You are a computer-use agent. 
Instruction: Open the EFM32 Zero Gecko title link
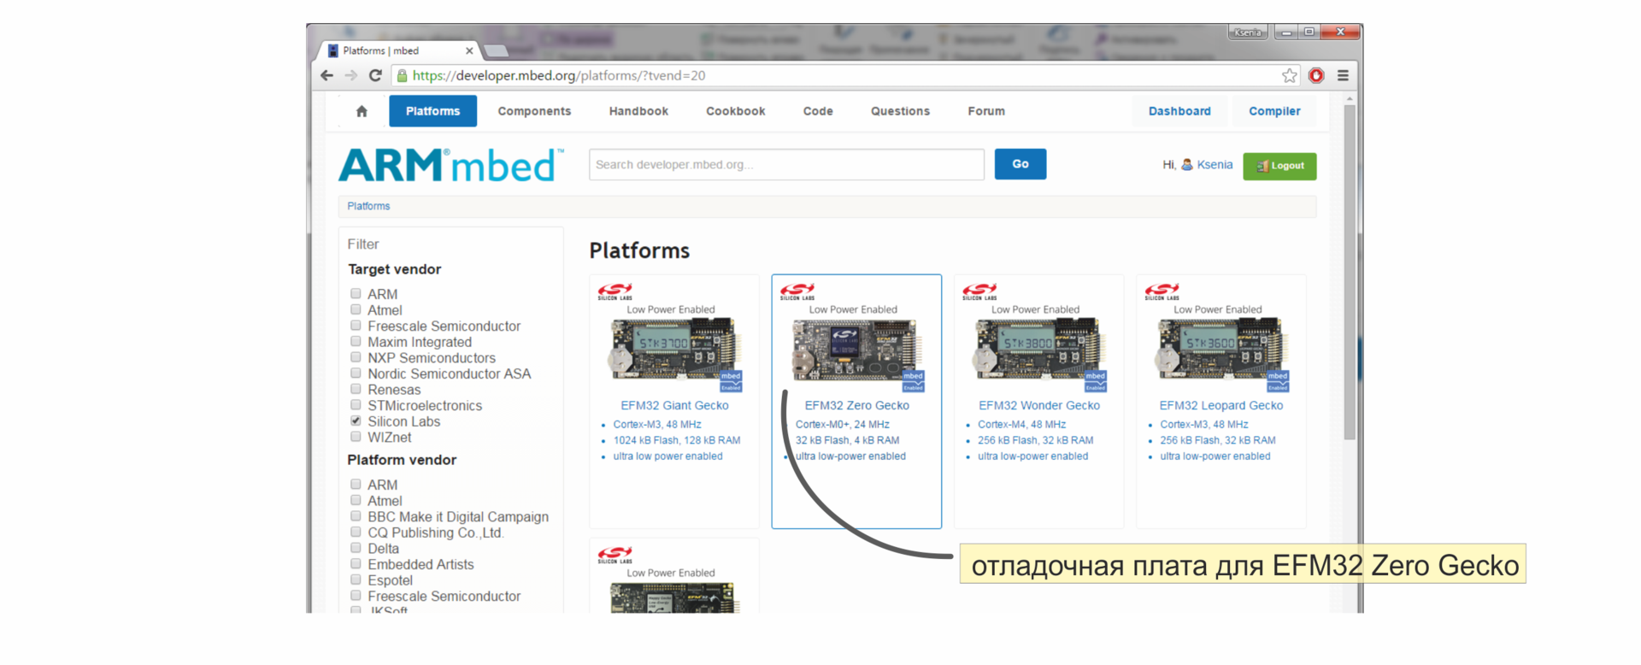coord(856,405)
